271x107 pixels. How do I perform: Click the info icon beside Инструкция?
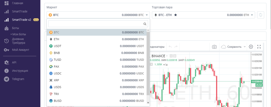[7, 71]
